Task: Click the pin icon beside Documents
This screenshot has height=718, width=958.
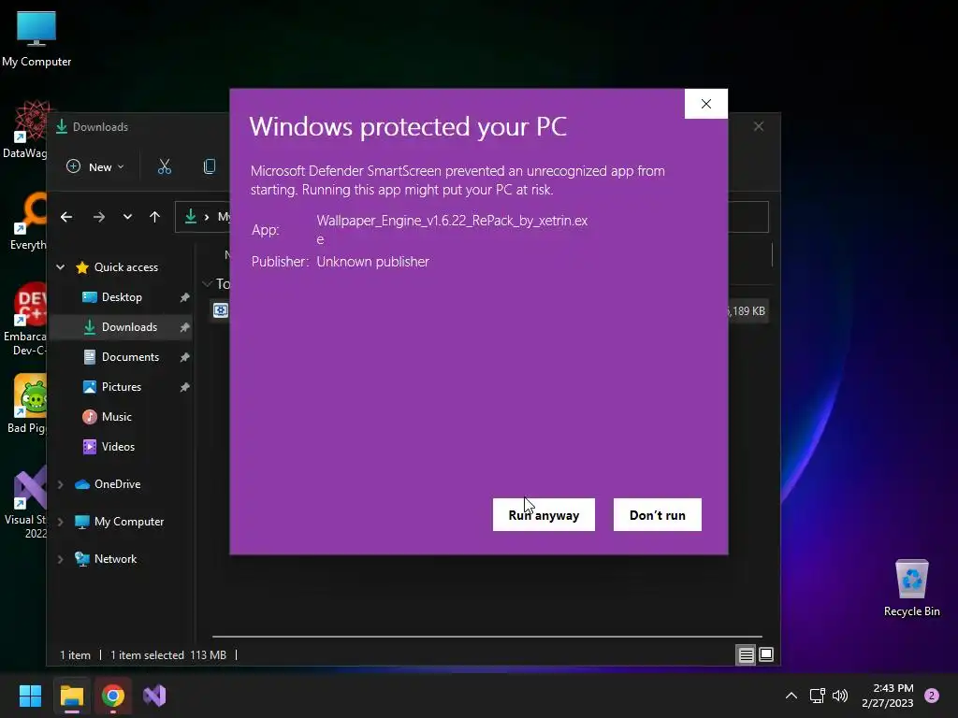Action: tap(184, 357)
